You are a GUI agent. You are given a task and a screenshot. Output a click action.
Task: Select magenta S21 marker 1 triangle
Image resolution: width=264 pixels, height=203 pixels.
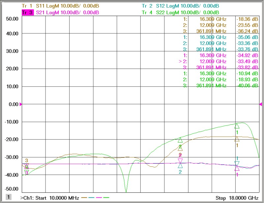click(237, 168)
